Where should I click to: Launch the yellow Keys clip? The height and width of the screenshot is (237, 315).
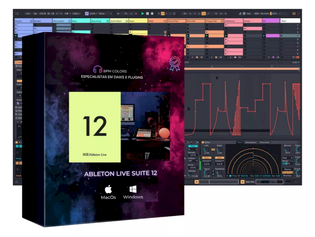coord(130,32)
